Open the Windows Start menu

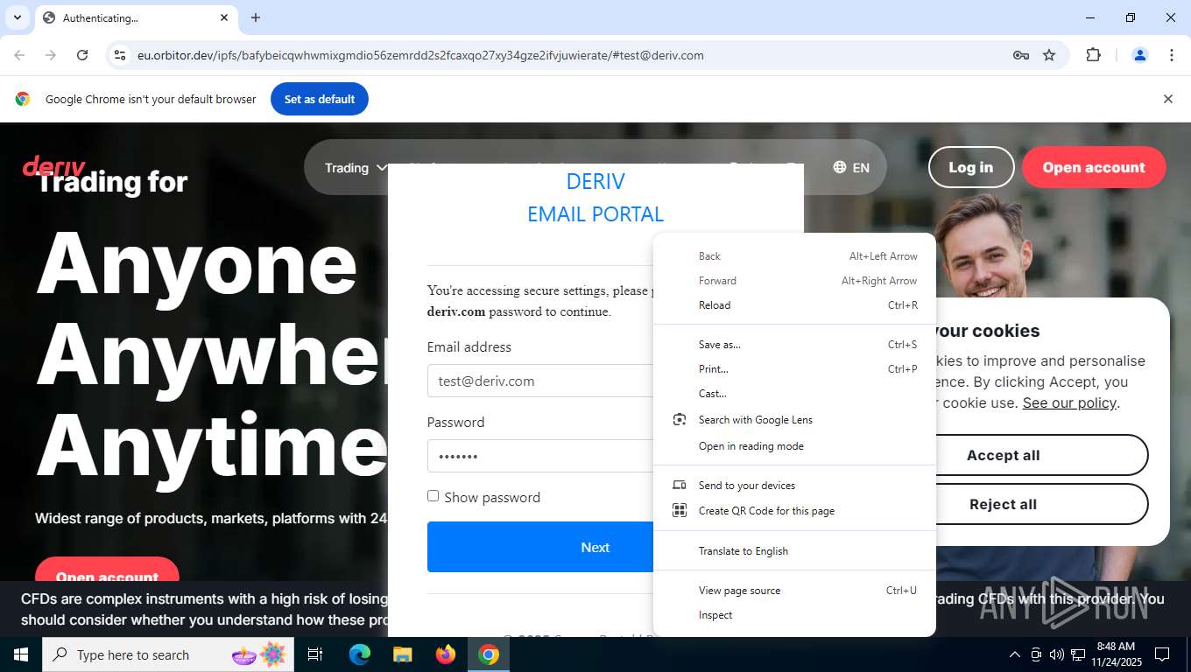(x=21, y=654)
